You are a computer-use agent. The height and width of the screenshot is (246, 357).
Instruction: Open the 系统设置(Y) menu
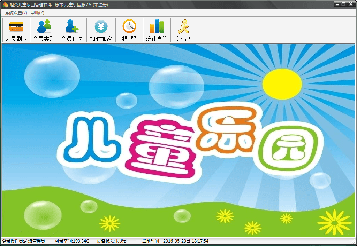pyautogui.click(x=16, y=13)
